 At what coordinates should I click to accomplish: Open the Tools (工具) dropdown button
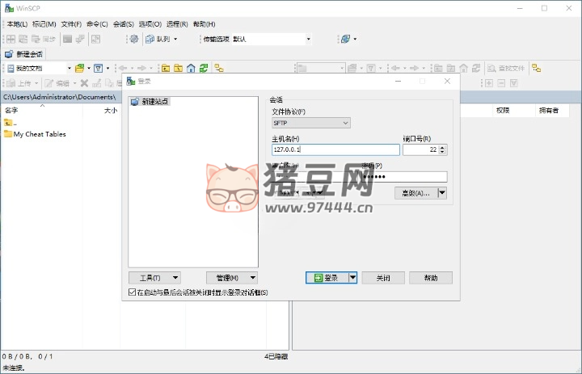tap(154, 277)
